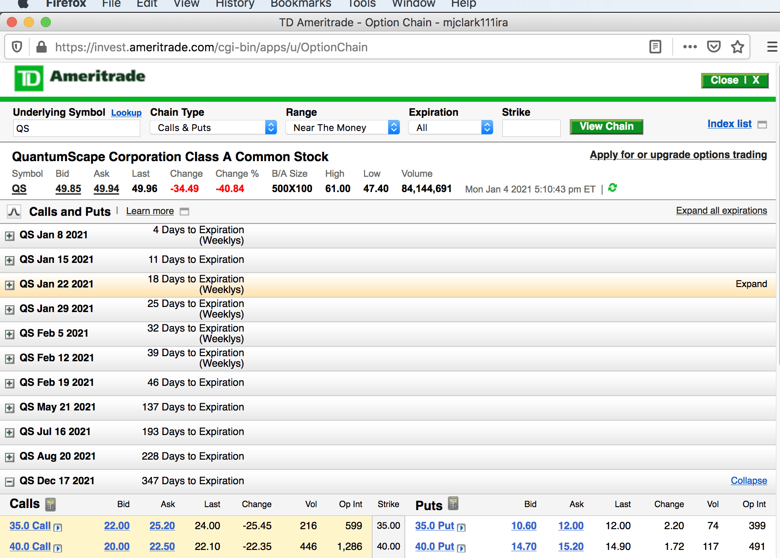The image size is (780, 558).
Task: Expand the QS Jul 16 2021 expiration
Action: [9, 432]
